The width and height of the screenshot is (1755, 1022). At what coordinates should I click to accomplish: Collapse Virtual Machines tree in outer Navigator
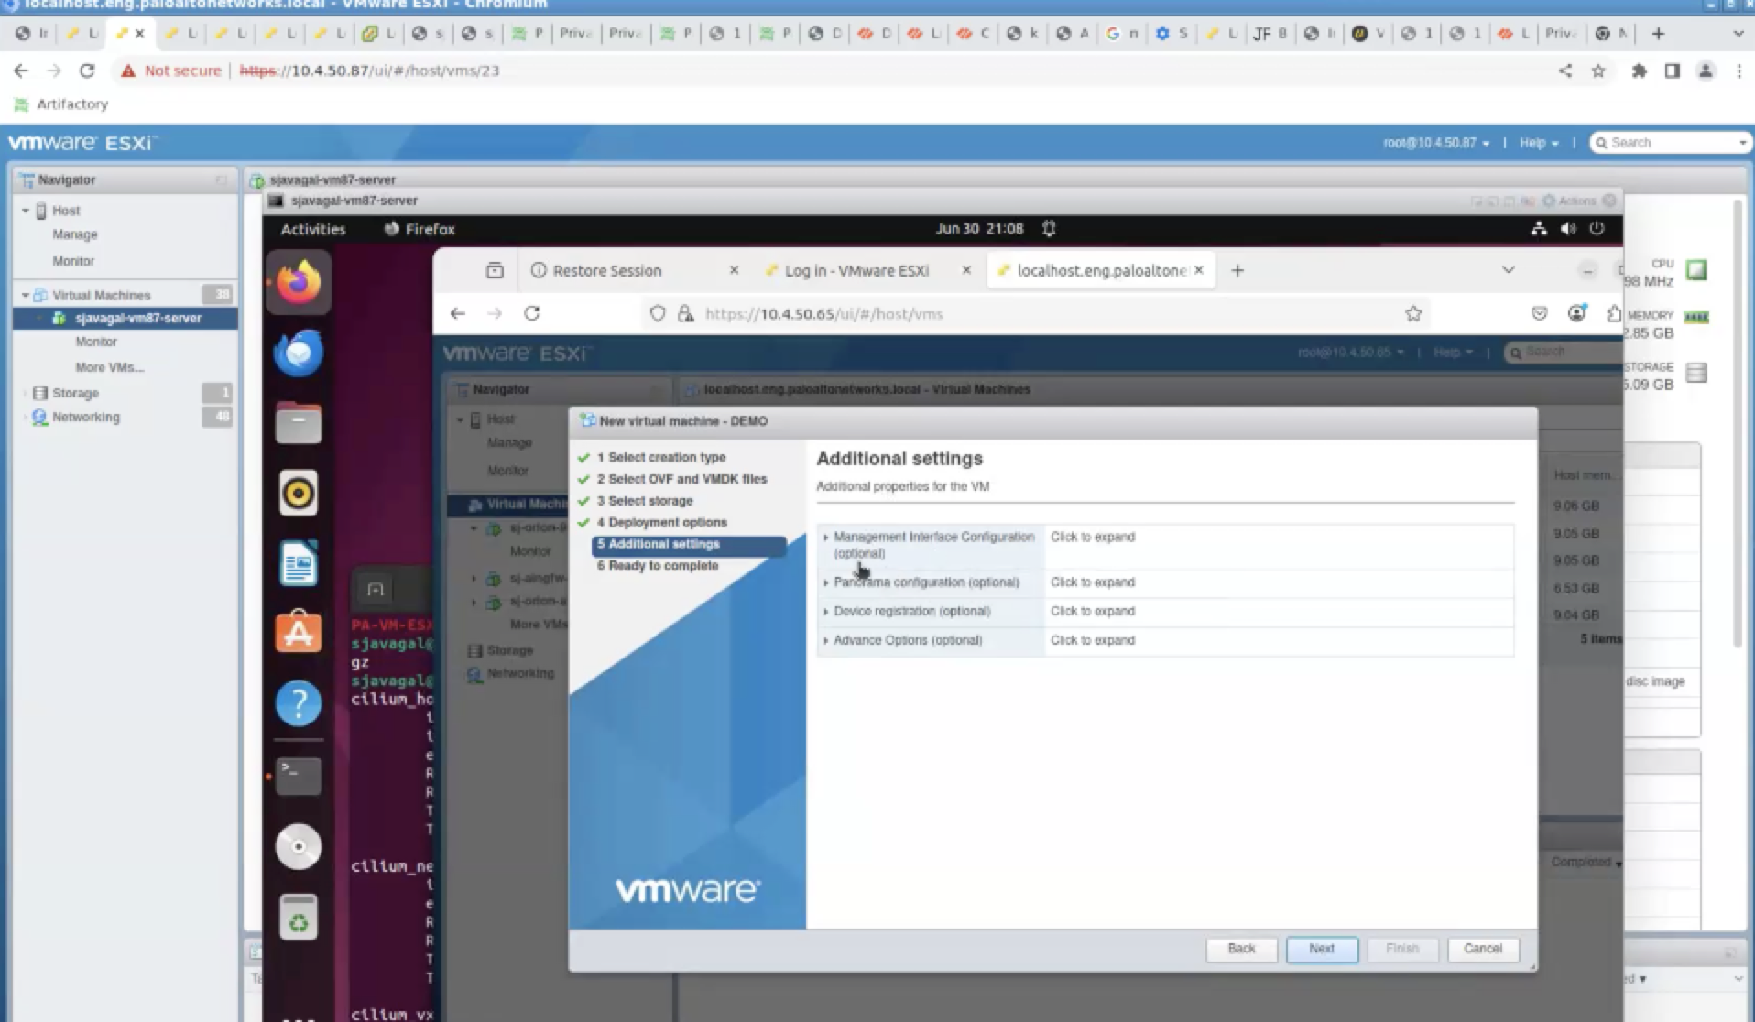26,295
